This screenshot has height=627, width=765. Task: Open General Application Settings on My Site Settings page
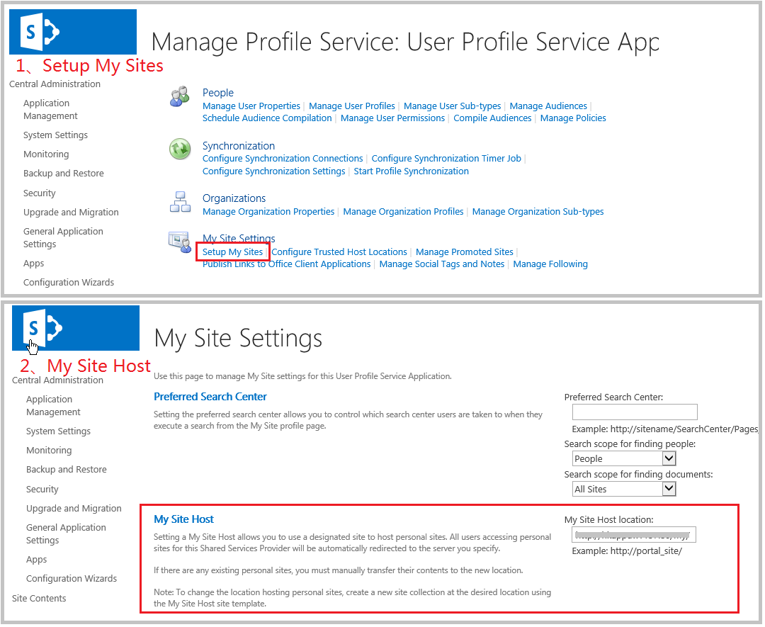coord(67,533)
